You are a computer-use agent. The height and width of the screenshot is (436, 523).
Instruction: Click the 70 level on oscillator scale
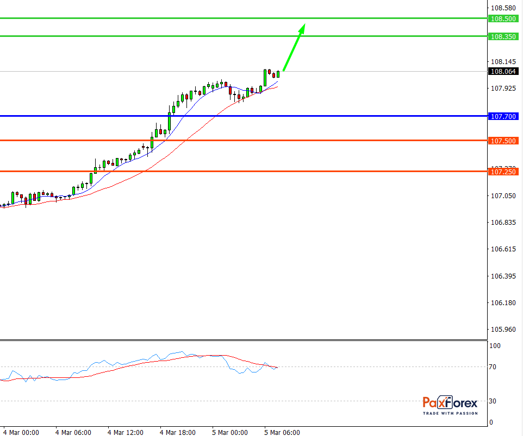point(493,367)
